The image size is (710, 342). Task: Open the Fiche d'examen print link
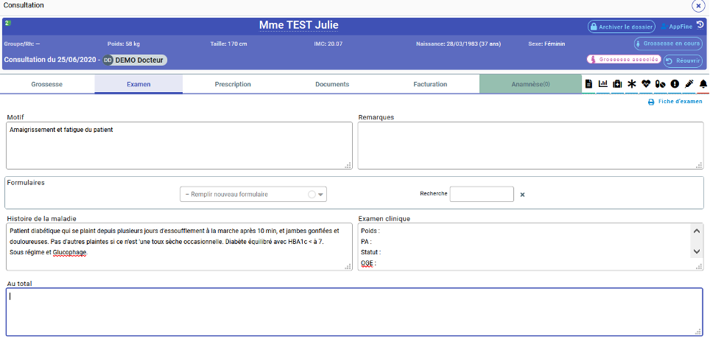click(x=675, y=102)
